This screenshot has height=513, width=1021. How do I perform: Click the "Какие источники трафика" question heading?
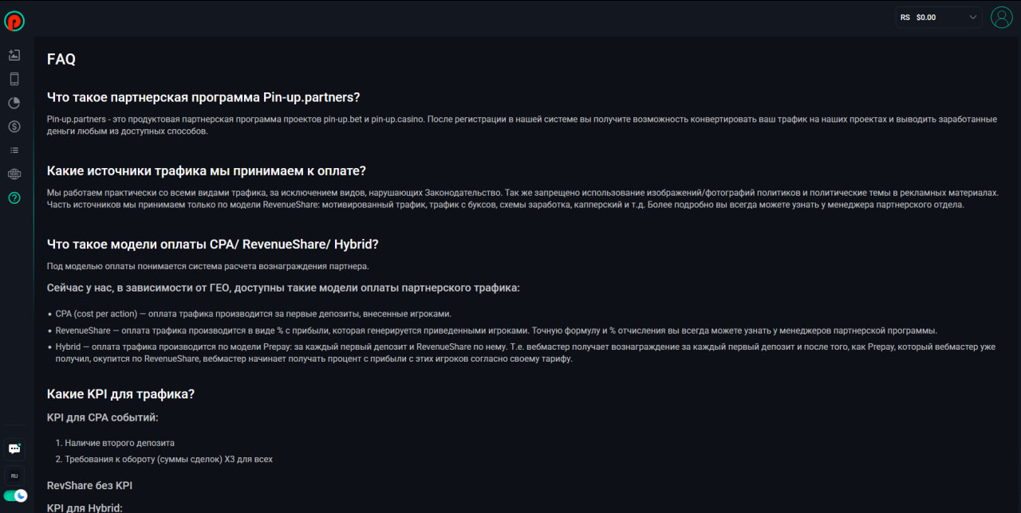pyautogui.click(x=206, y=170)
